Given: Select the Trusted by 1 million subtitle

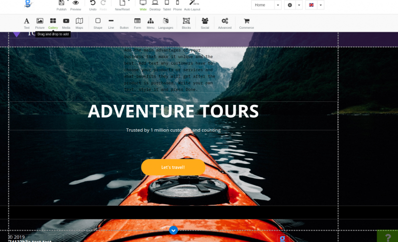Looking at the screenshot, I should 173,130.
